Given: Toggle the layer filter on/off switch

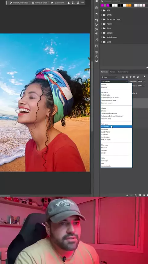Looking at the screenshot, I should [x=145, y=76].
